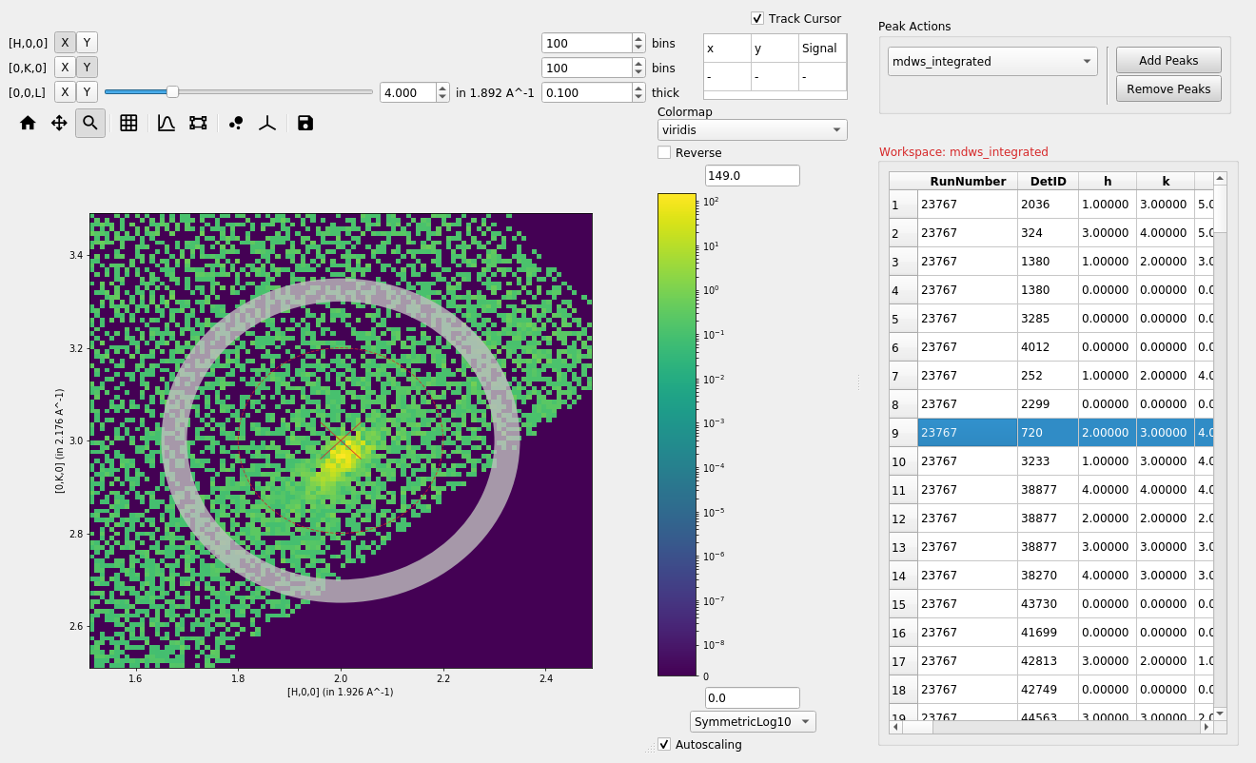Enable the Reverse colormap checkbox
The height and width of the screenshot is (763, 1256).
[x=664, y=152]
